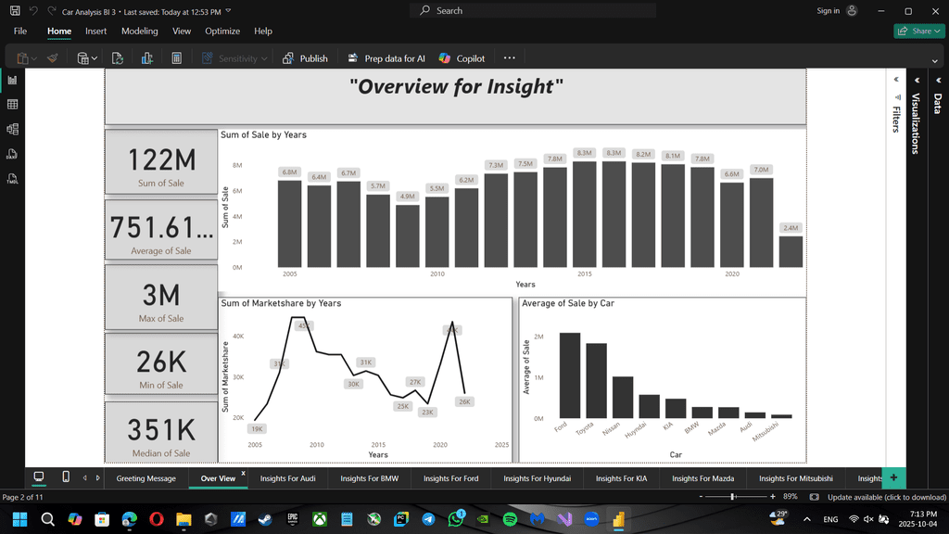Click the fit to page icon
The image size is (949, 534).
(812, 498)
